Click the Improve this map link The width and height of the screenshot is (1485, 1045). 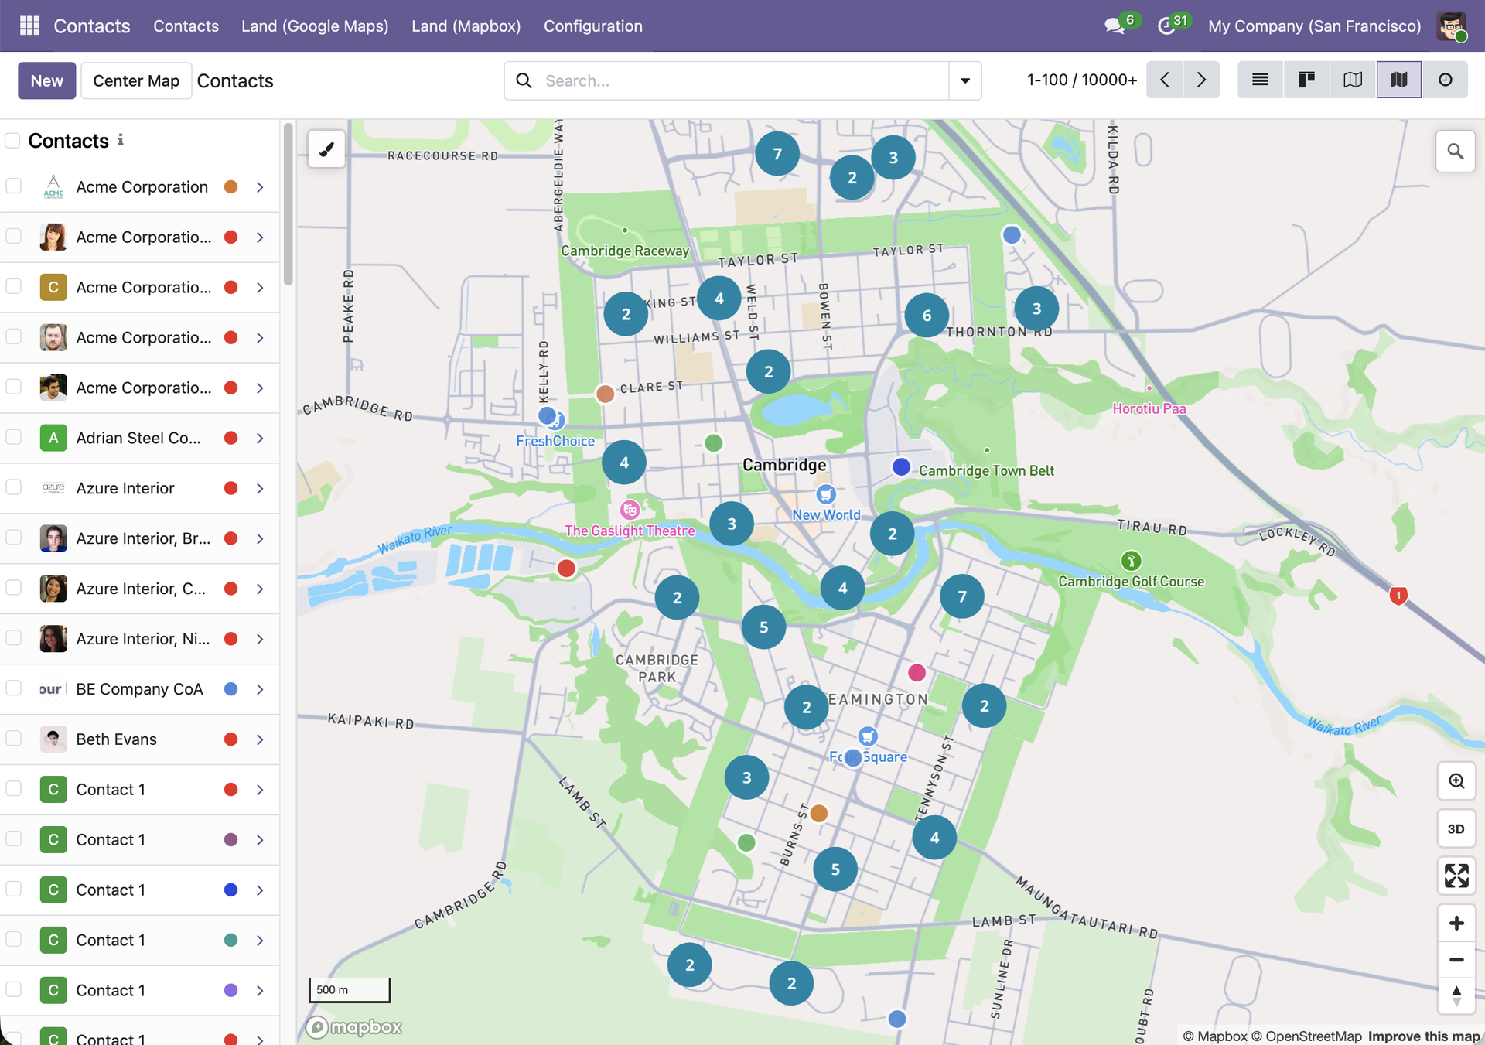[1423, 1036]
